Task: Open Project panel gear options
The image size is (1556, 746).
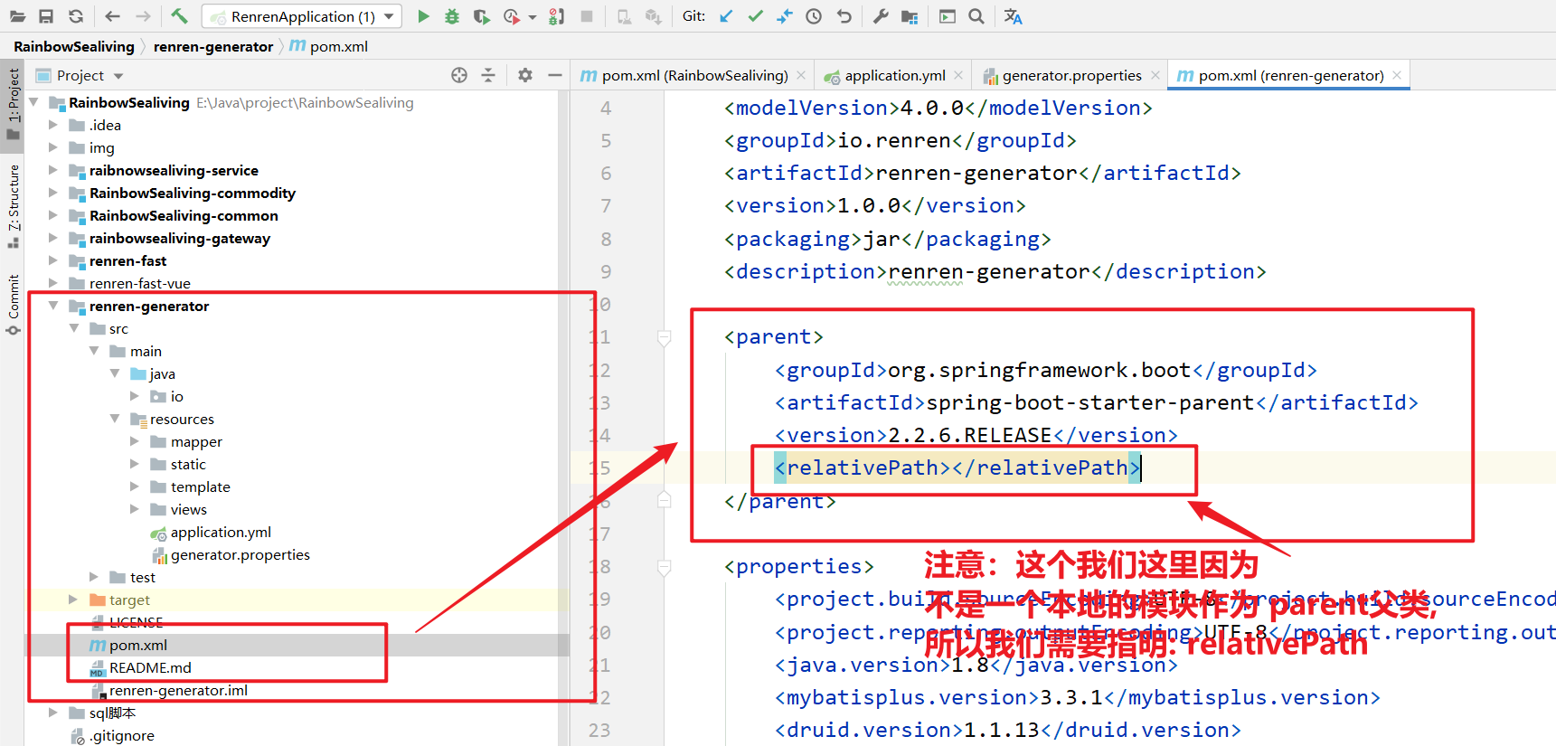Action: coord(525,75)
